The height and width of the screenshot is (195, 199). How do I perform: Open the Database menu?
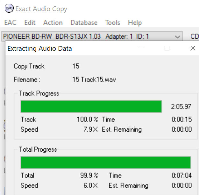click(84, 23)
